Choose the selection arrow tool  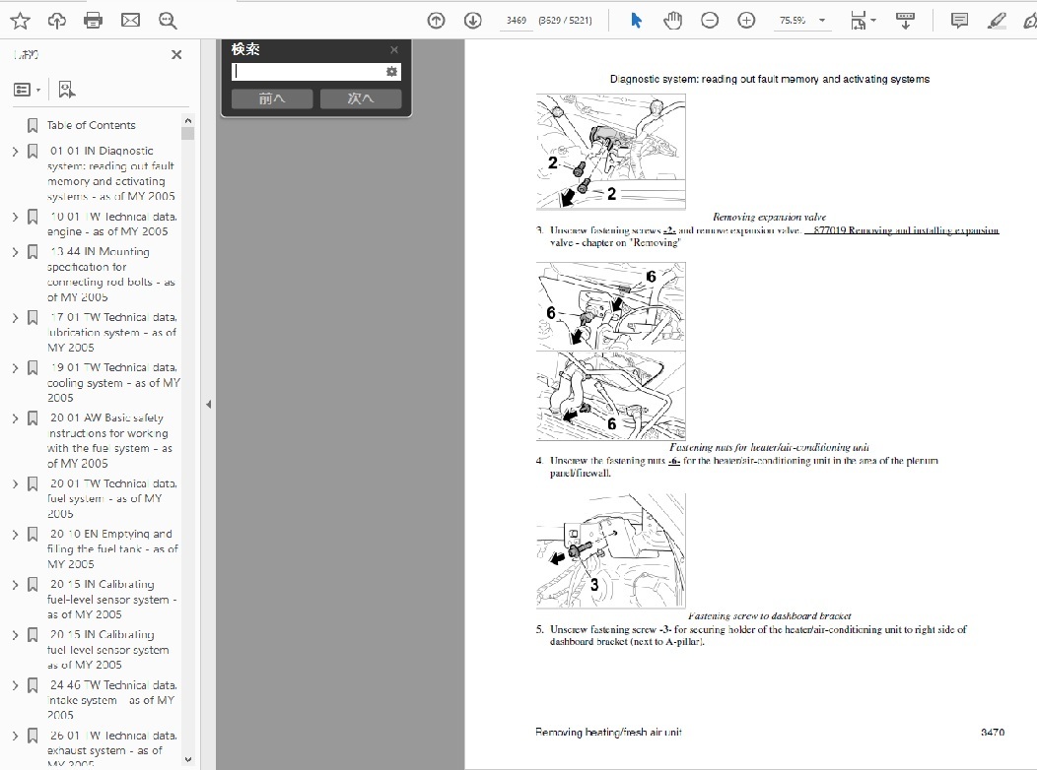pos(636,21)
